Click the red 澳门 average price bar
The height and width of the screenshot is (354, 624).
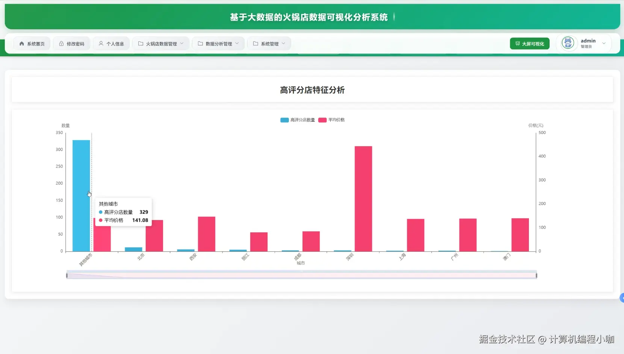coord(520,235)
